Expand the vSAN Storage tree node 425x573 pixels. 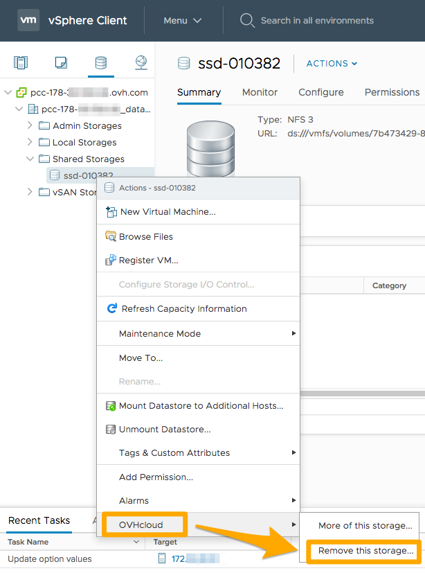31,192
